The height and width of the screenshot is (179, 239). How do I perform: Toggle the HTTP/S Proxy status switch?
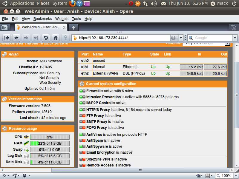pyautogui.click(x=82, y=110)
